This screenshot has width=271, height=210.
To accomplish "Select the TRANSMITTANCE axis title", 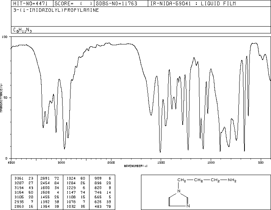I will (1, 98).
